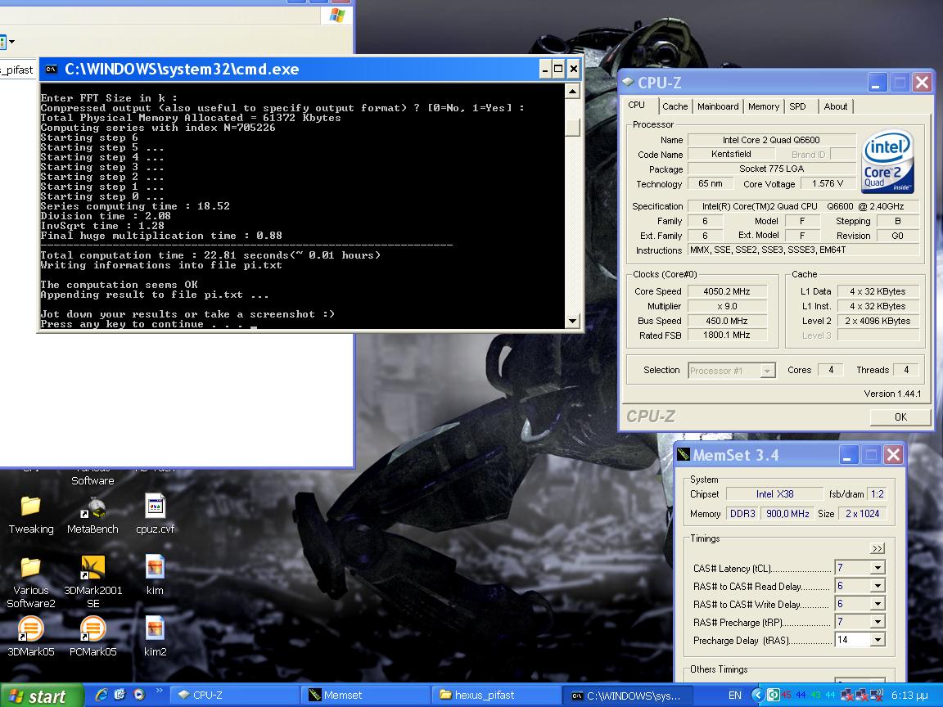This screenshot has height=707, width=943.
Task: Click the CPU-Z title bar icon
Action: (x=629, y=82)
